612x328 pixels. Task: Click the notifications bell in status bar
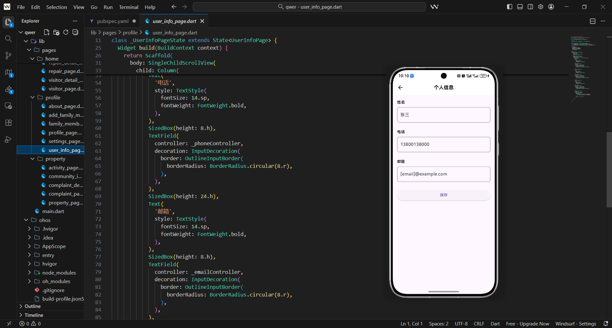tap(606, 324)
